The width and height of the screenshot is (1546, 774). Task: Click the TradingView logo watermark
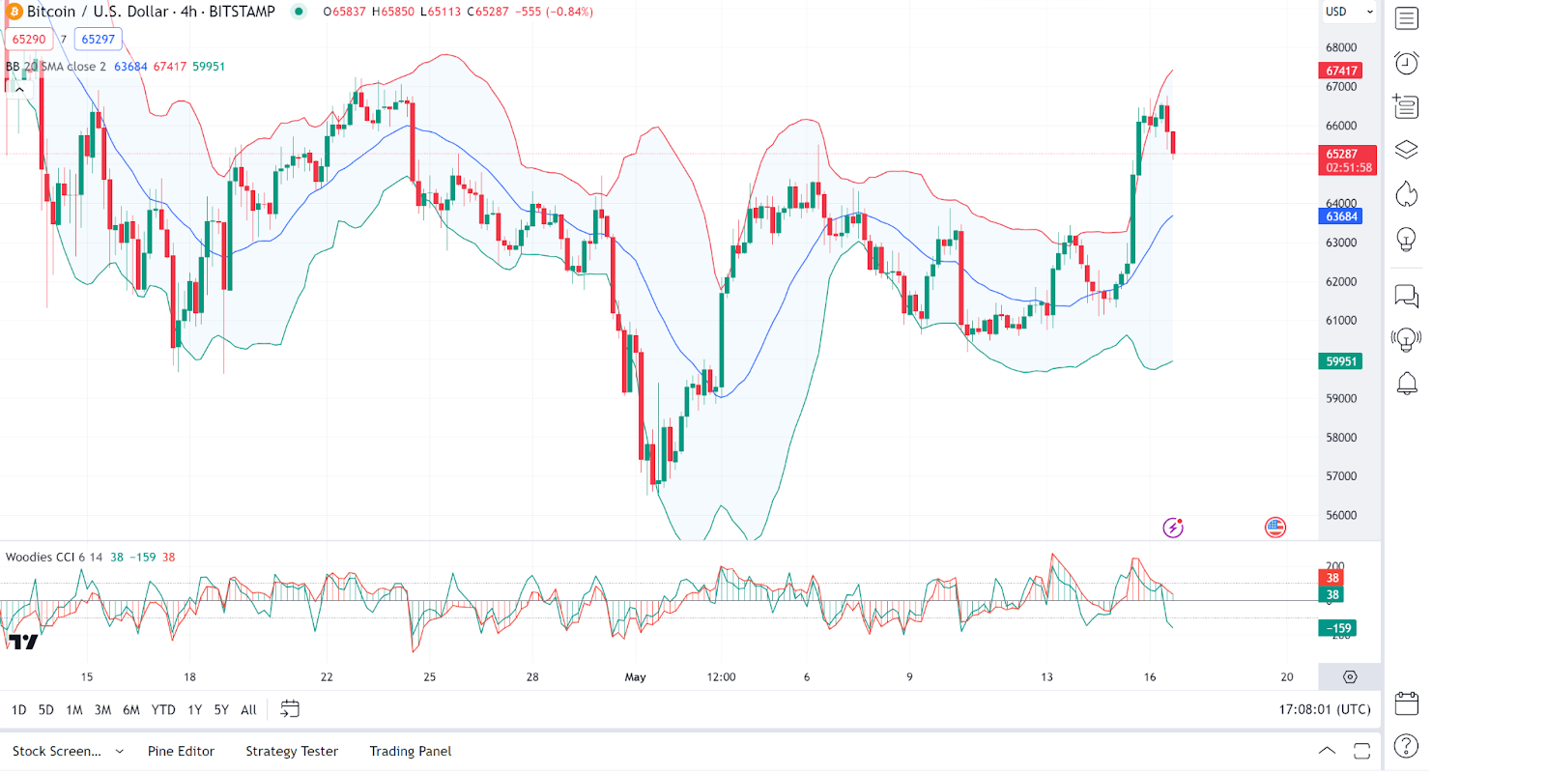(x=23, y=642)
